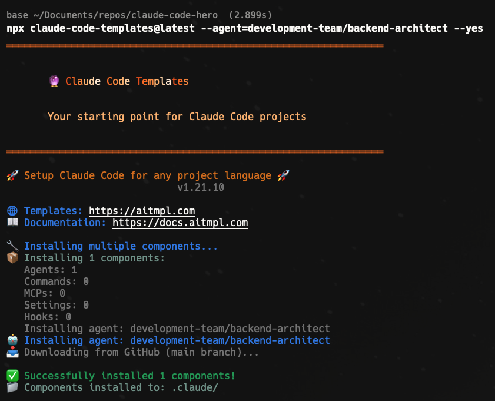Click the Setup Claude Code for any project language text

point(148,175)
